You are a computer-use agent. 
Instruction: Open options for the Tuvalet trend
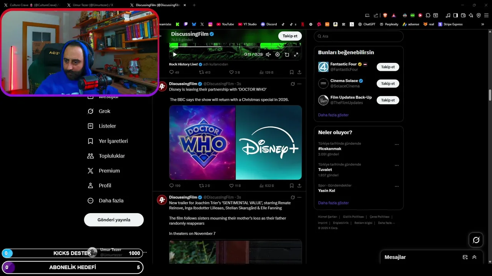pos(397,166)
